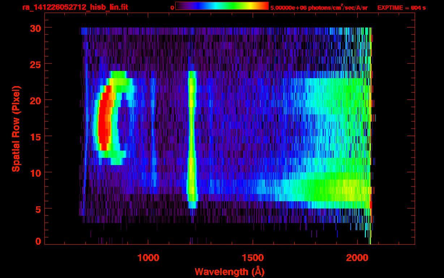The height and width of the screenshot is (278, 444).
Task: Click the x-axis tick label 1500
Action: [253, 258]
